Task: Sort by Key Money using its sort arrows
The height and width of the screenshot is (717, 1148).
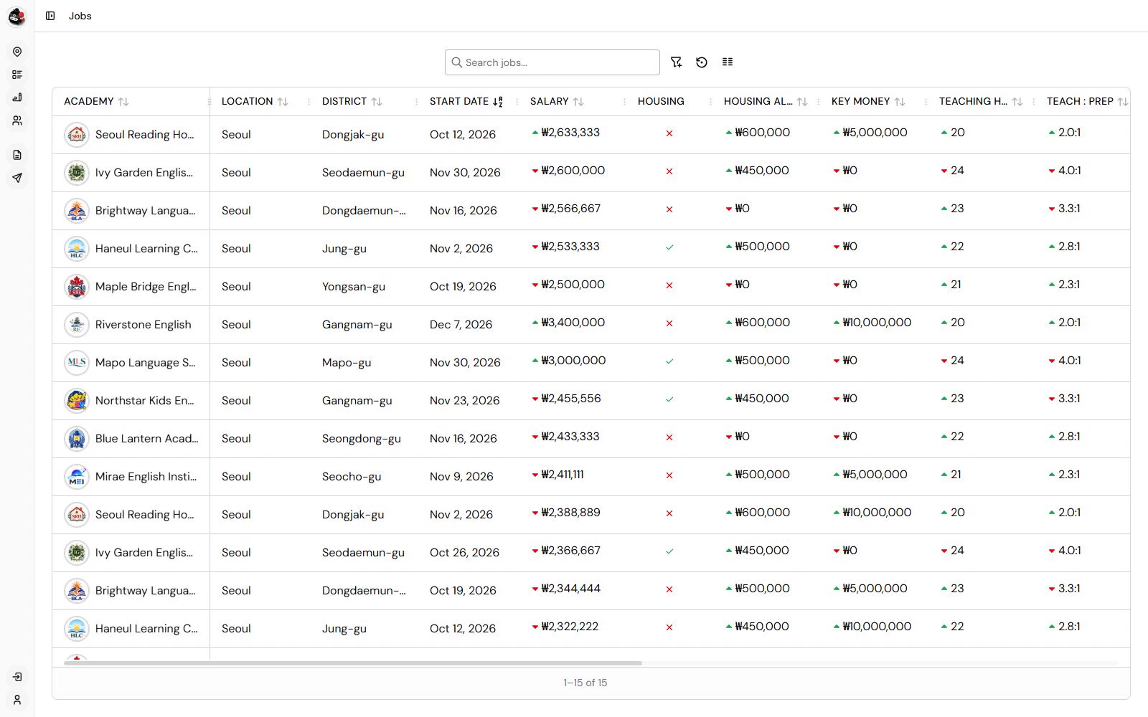Action: [x=900, y=102]
